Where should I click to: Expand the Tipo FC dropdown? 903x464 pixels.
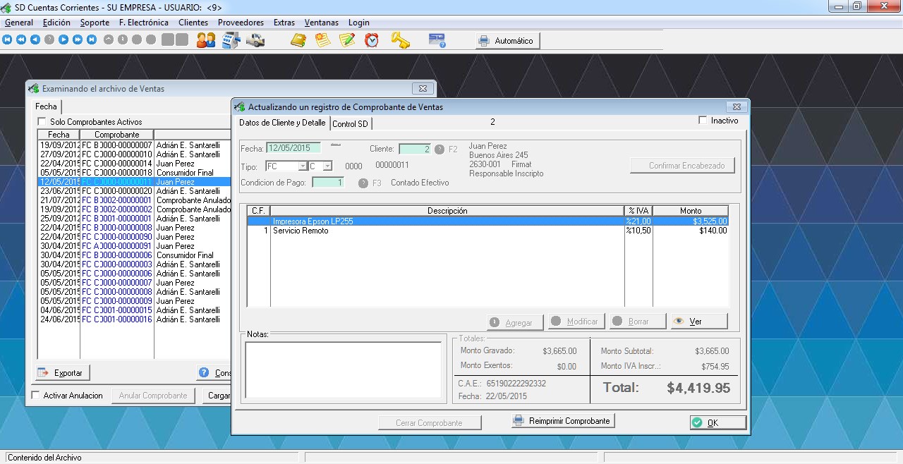coord(303,166)
